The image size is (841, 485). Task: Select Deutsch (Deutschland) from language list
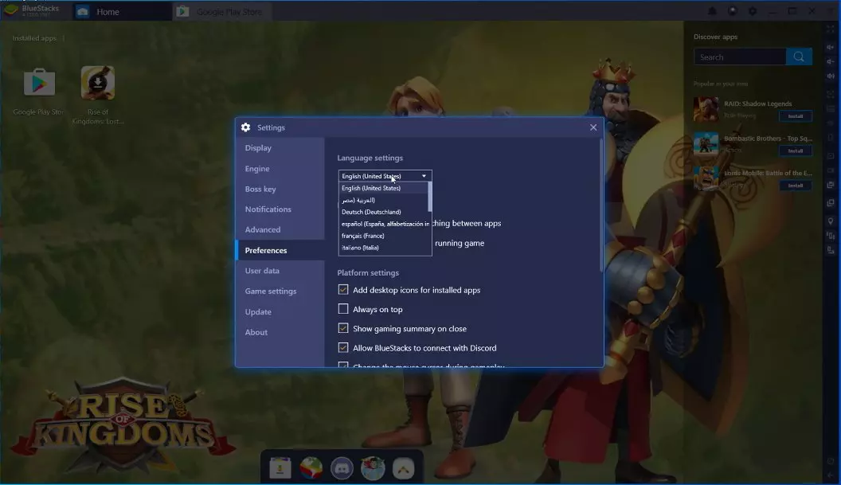[x=371, y=212]
